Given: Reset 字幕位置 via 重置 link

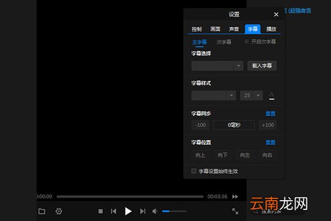Looking at the screenshot, I should coord(270,142).
